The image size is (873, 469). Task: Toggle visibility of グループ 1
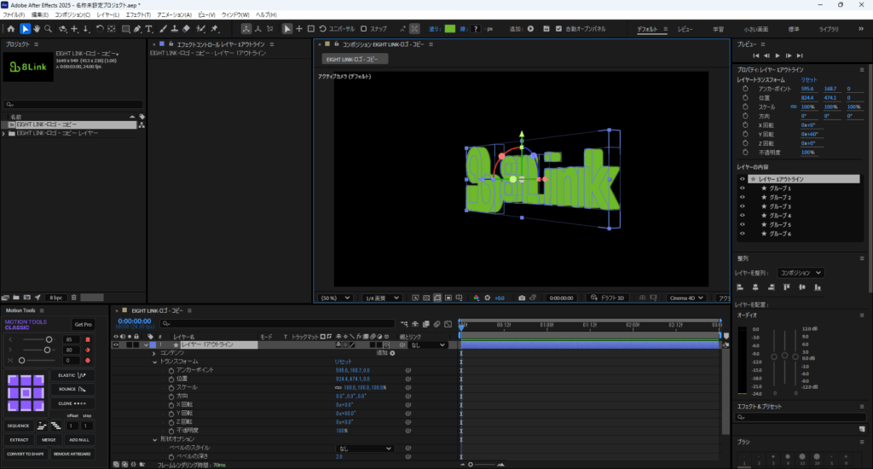click(743, 188)
